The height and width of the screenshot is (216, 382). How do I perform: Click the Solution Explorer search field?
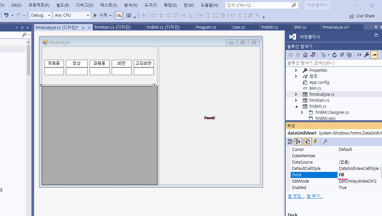pyautogui.click(x=334, y=63)
